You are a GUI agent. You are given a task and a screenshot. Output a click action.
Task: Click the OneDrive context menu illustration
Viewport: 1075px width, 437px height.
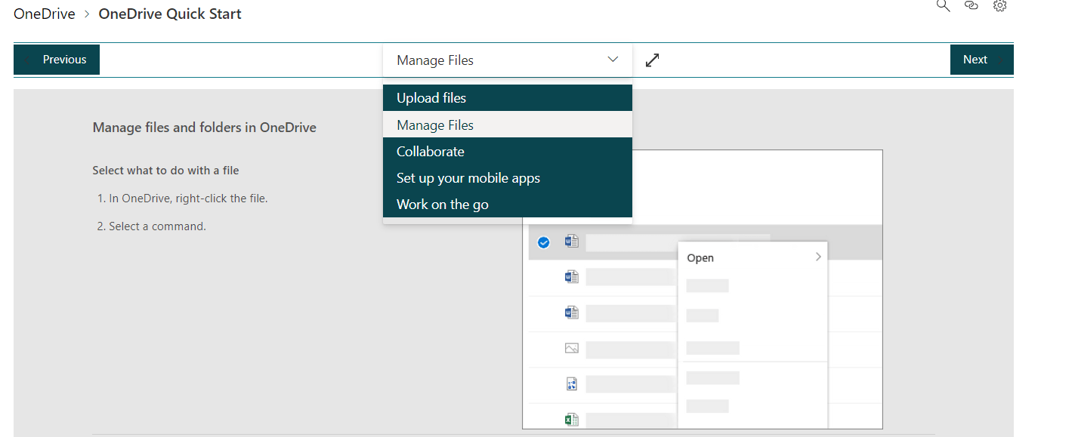pyautogui.click(x=703, y=290)
